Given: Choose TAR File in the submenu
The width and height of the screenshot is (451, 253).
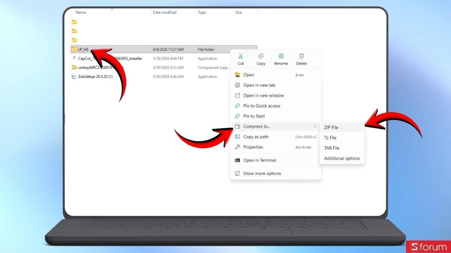Looking at the screenshot, I should [x=342, y=148].
